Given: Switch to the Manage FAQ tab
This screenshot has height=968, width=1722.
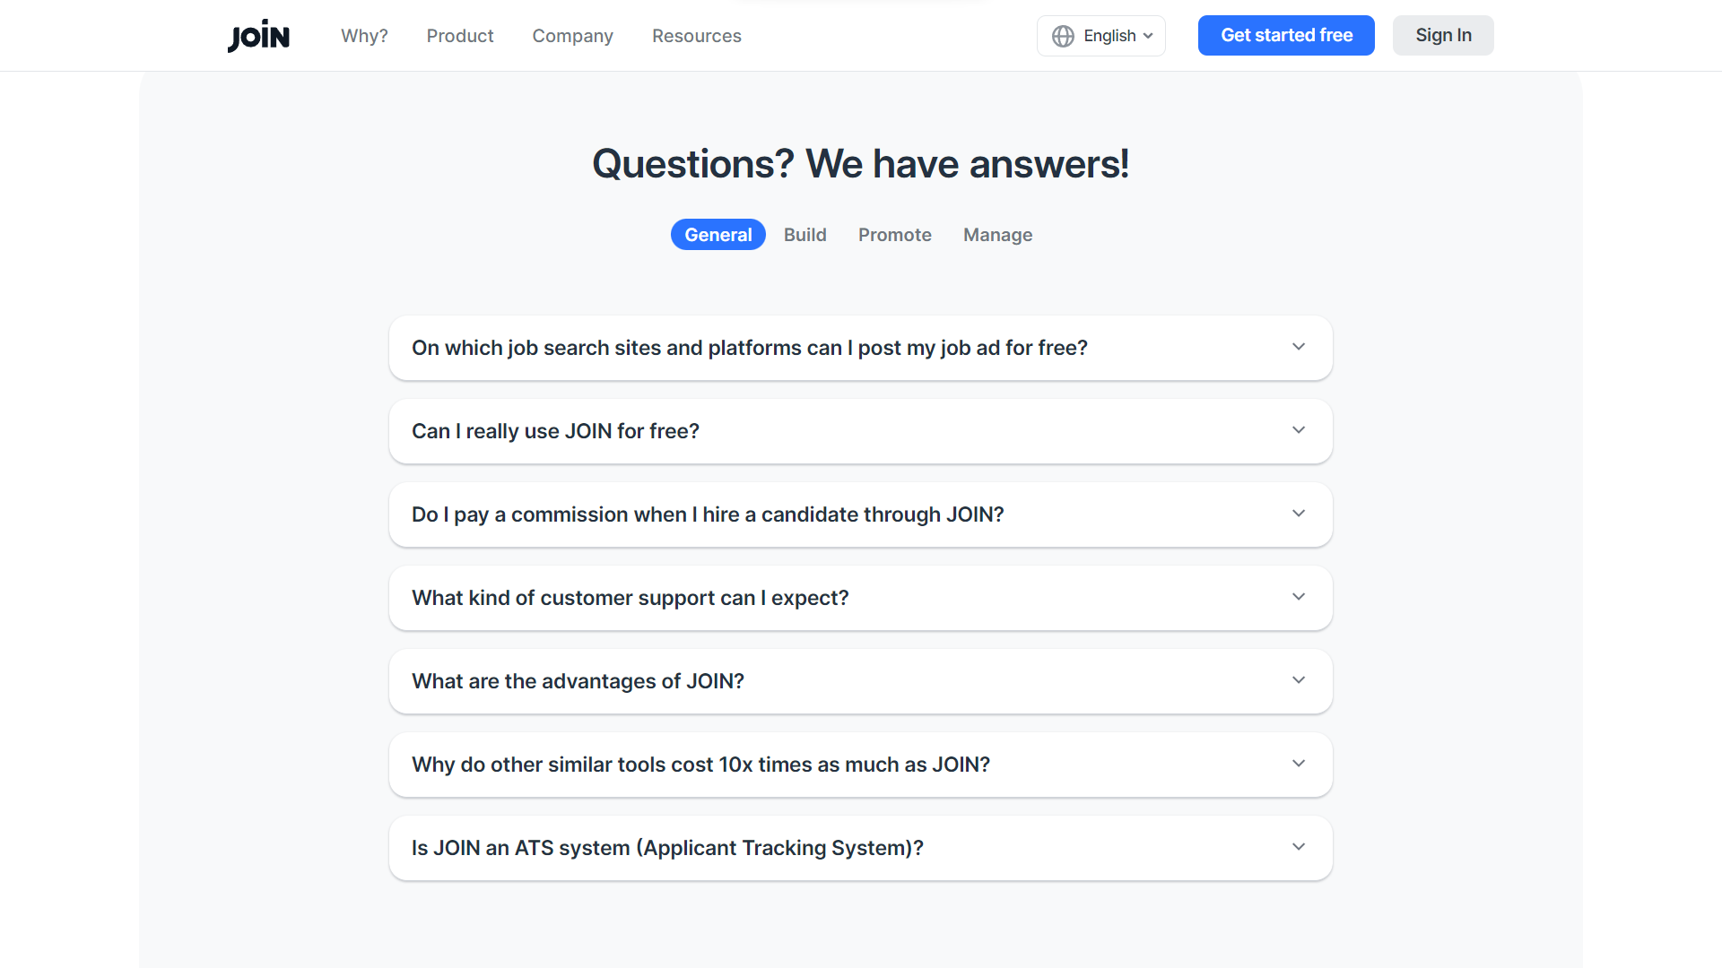Looking at the screenshot, I should [997, 235].
